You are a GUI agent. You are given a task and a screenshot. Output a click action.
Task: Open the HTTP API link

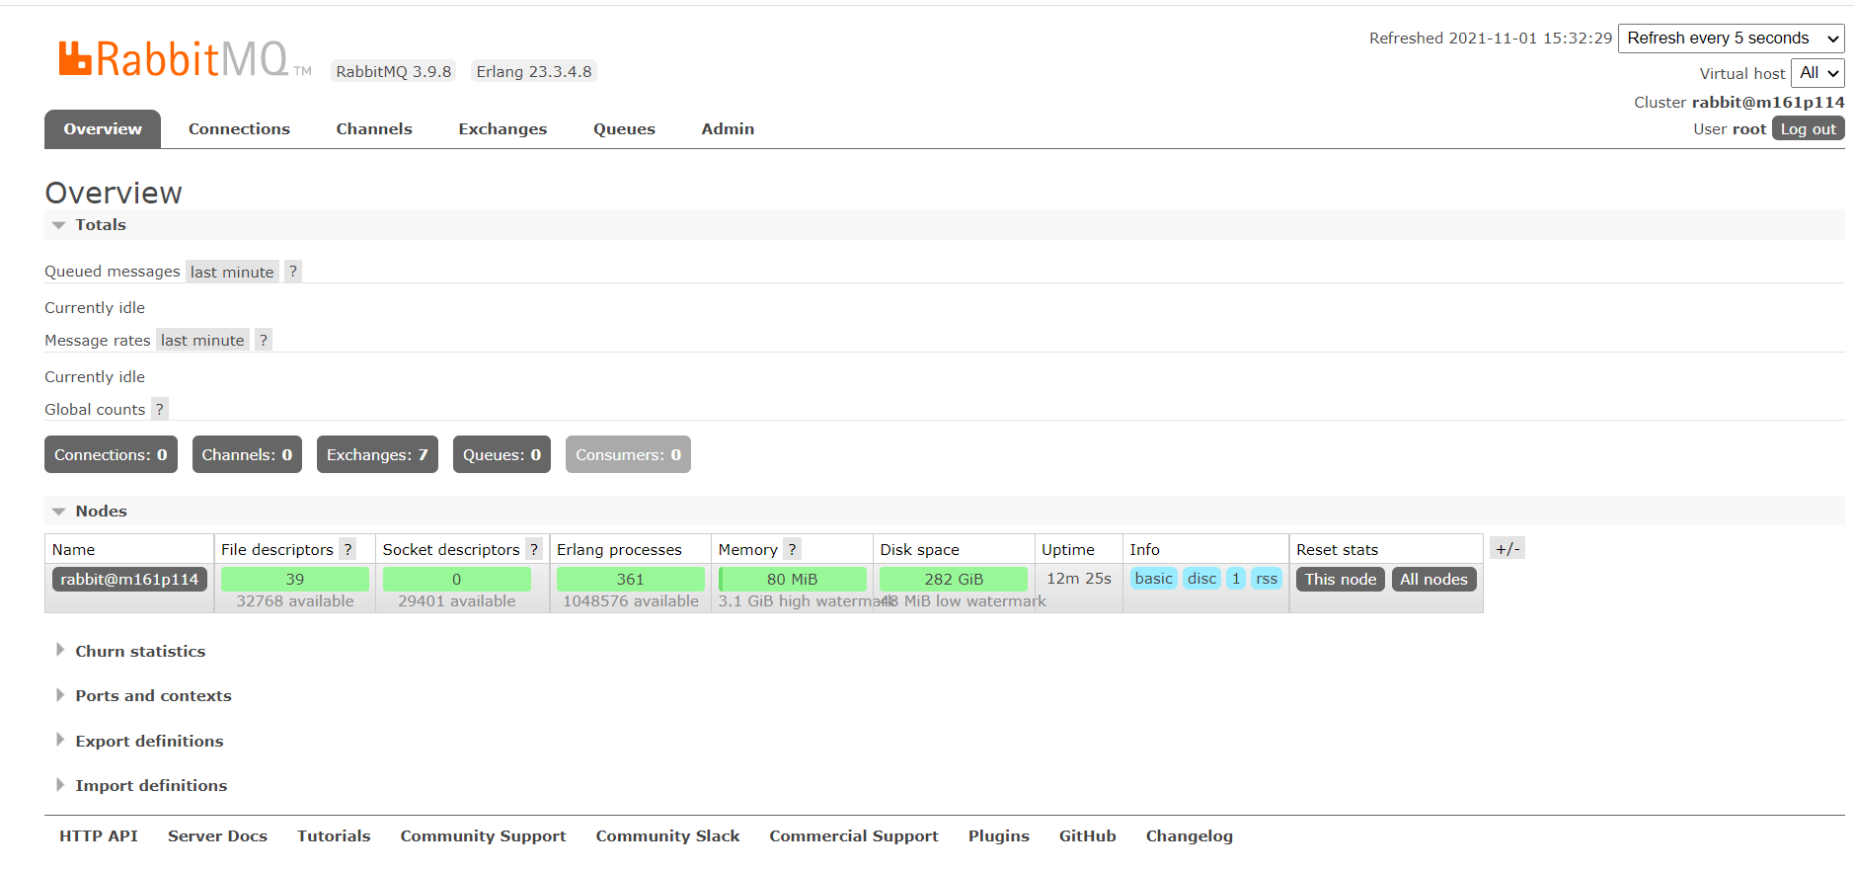coord(99,836)
